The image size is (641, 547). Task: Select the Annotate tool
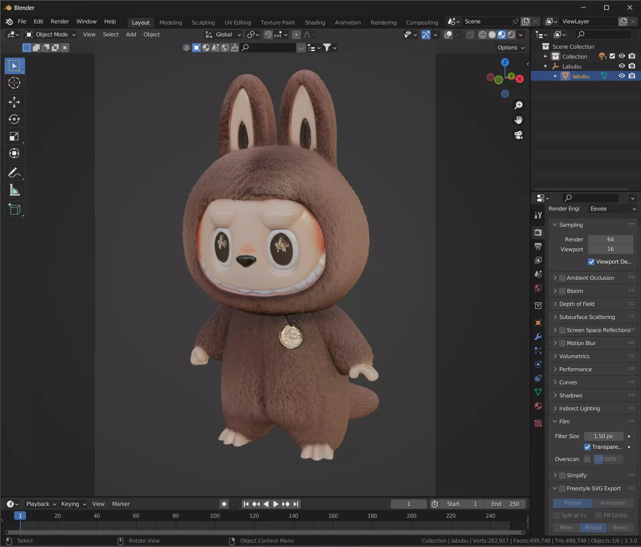15,173
